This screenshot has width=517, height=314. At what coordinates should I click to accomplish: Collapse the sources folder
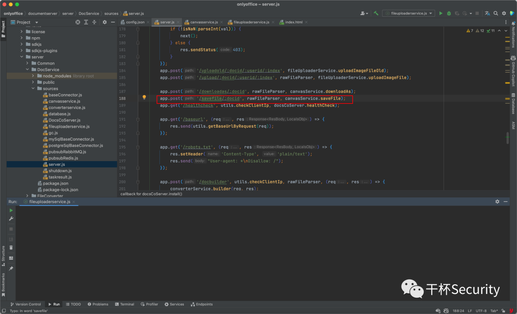coord(33,88)
